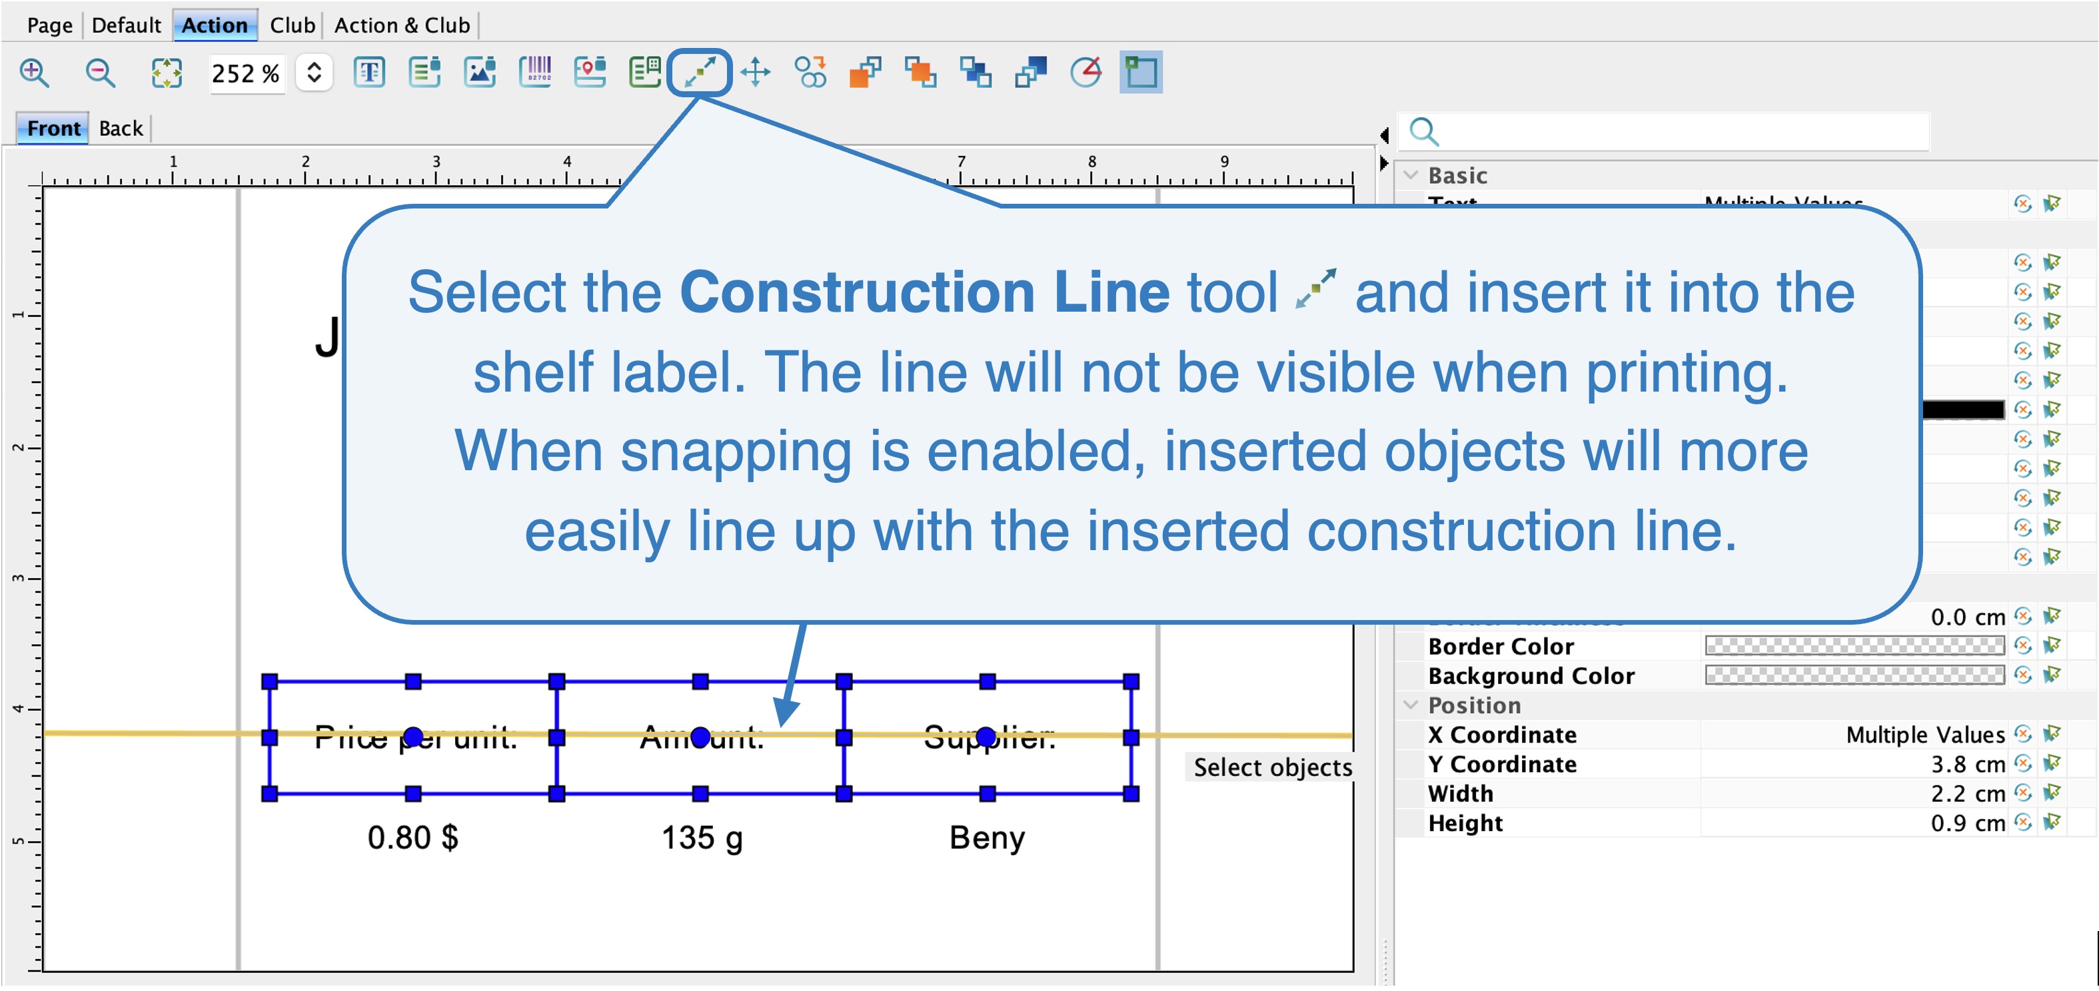Click the X Coordinate Multiple Values field
This screenshot has height=991, width=2099.
pyautogui.click(x=1854, y=735)
